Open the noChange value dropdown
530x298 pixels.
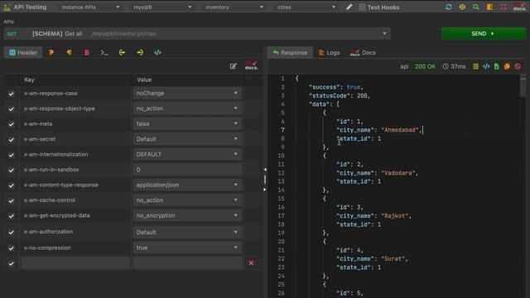coord(188,94)
